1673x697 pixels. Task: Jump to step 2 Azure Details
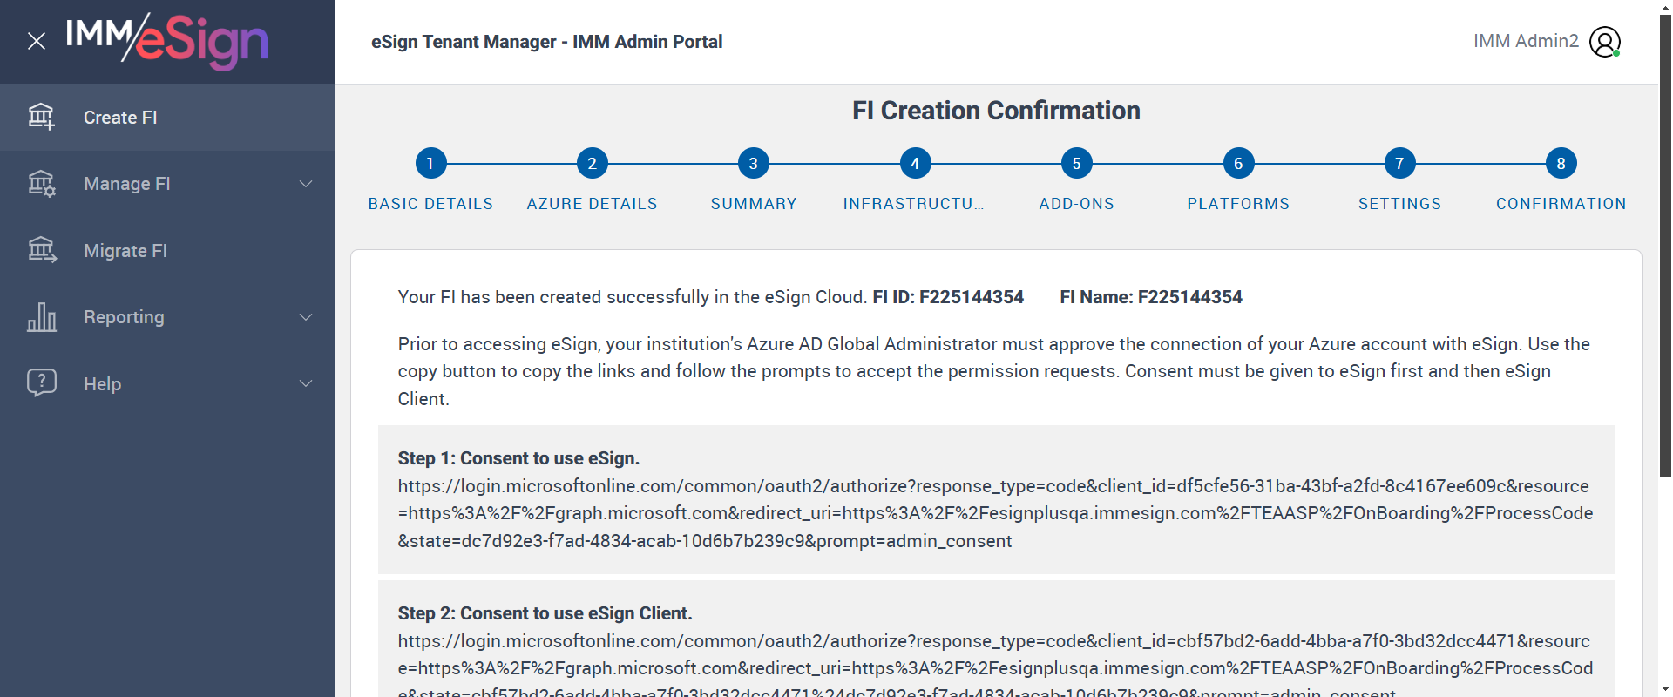(x=592, y=163)
